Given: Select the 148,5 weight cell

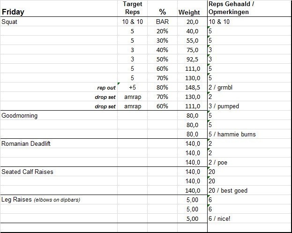Looking at the screenshot, I should point(192,87).
